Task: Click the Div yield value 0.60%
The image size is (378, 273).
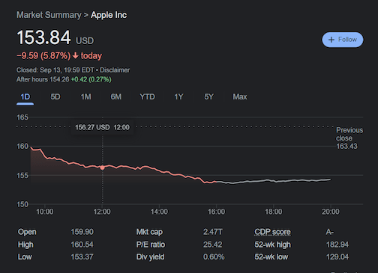Action: [x=214, y=257]
